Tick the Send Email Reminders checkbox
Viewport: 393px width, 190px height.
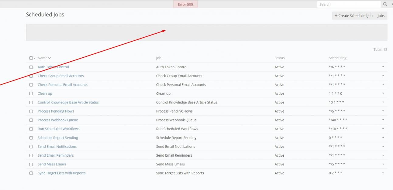coord(31,155)
